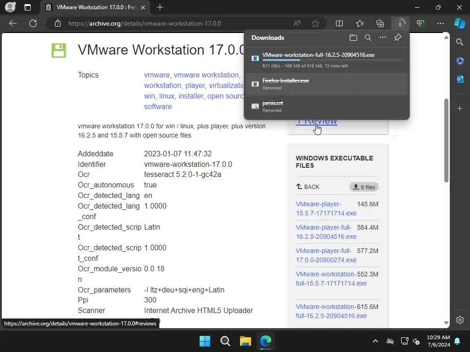Open Microsoft 365 sidebar icon
The height and width of the screenshot is (352, 470).
coord(460,61)
